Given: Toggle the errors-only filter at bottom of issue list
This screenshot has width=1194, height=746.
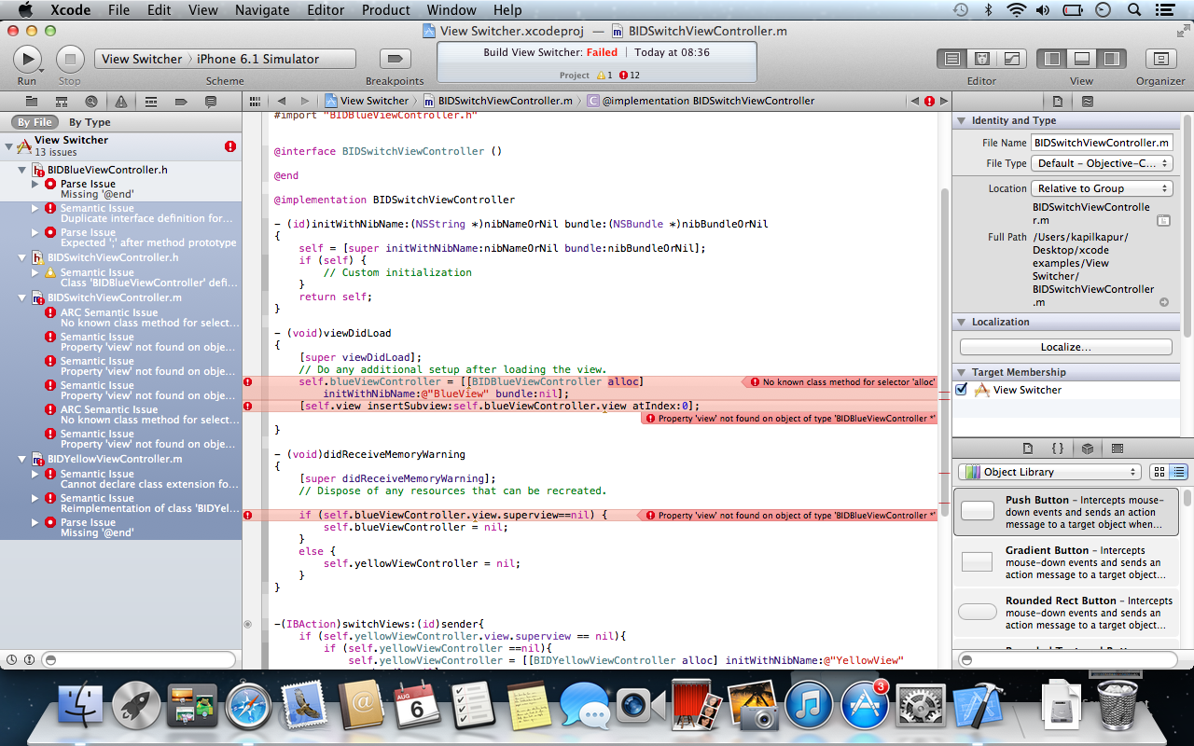Looking at the screenshot, I should click(29, 659).
